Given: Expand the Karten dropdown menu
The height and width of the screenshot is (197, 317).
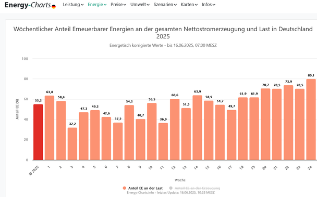Looking at the screenshot, I should pyautogui.click(x=189, y=5).
